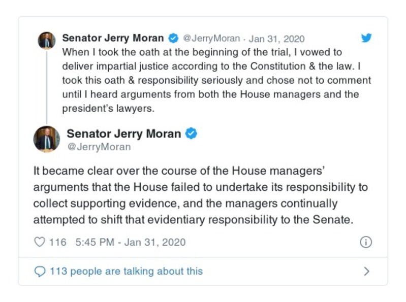
Task: Click the "5:45 PM - Jan 31, 2020" timestamp
Action: click(x=130, y=242)
